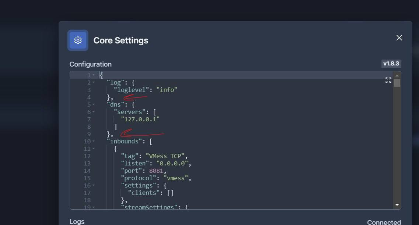Click the Core Settings gear icon

pos(78,40)
